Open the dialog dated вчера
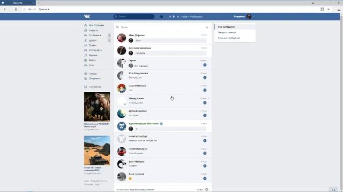Viewport: 343px width, 192px height. 162,63
